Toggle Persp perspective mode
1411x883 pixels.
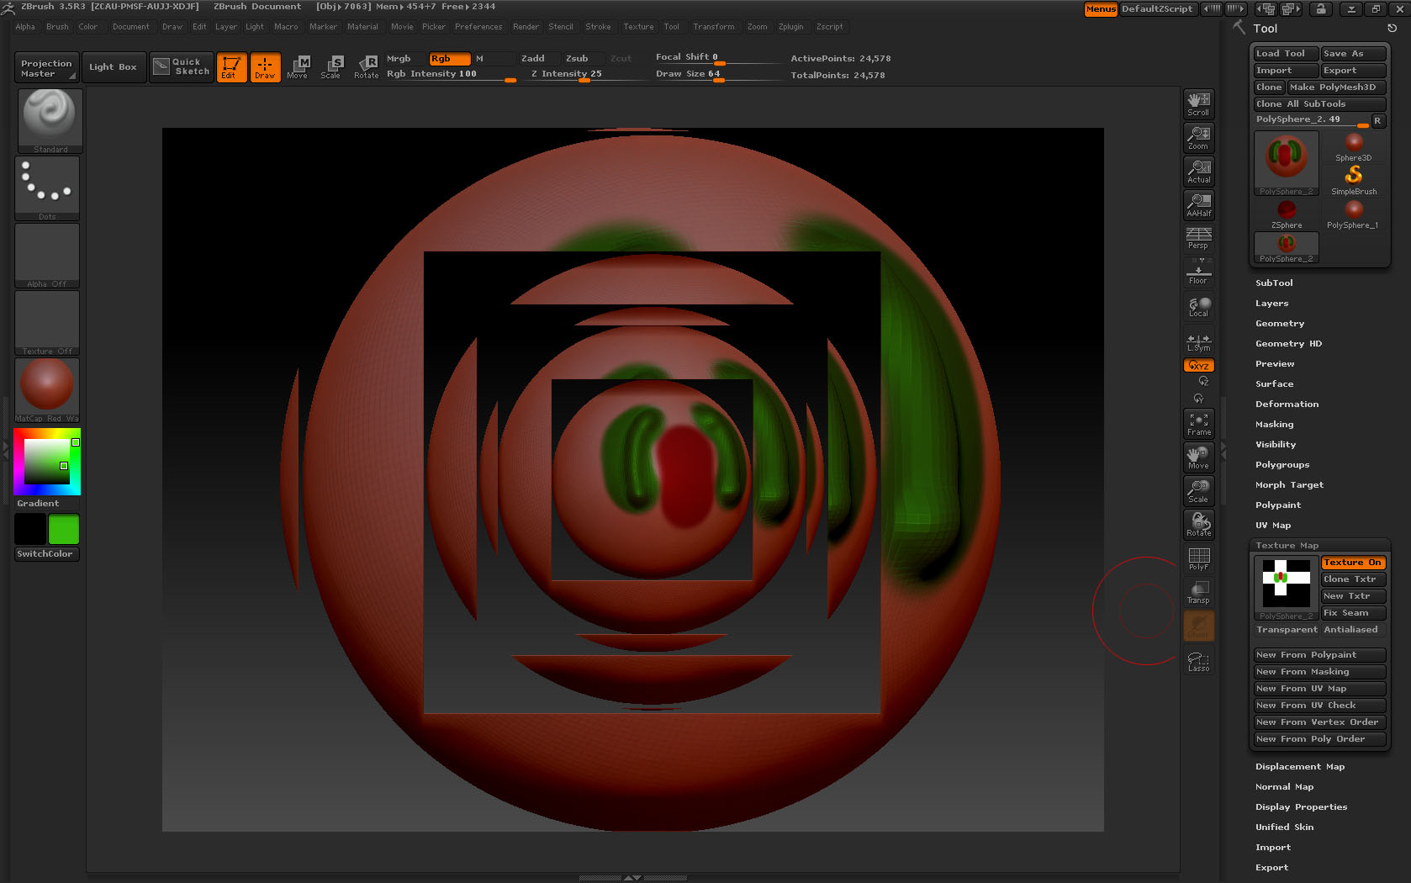[1198, 238]
